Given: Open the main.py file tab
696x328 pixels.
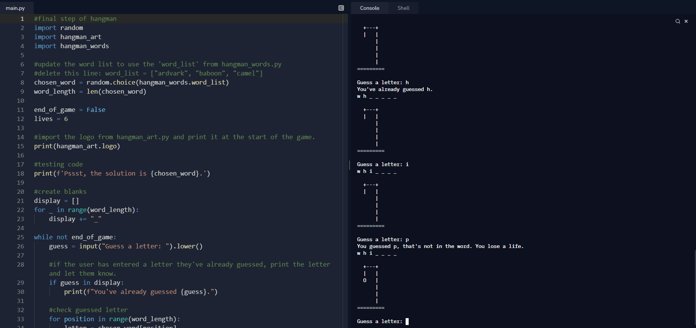Looking at the screenshot, I should tap(15, 8).
